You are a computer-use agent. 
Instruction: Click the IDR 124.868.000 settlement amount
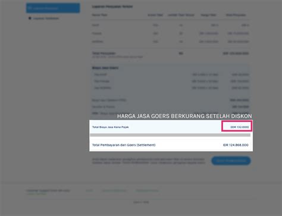pyautogui.click(x=236, y=145)
